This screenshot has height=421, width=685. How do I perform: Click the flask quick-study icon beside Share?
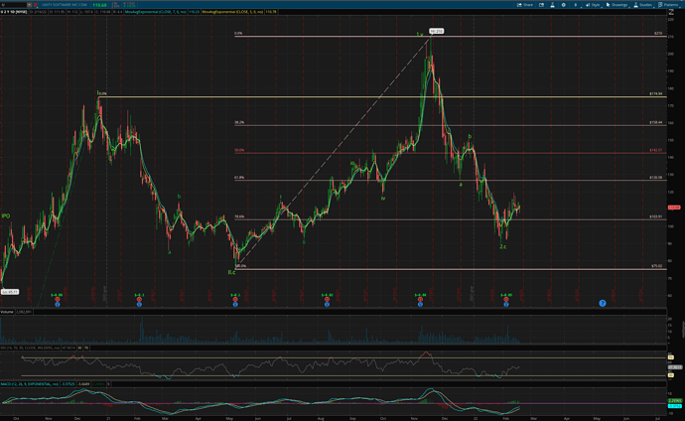tap(552, 5)
